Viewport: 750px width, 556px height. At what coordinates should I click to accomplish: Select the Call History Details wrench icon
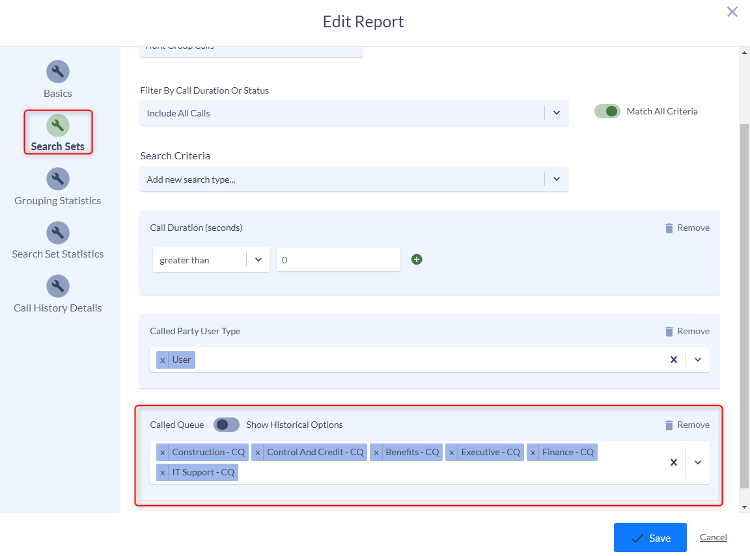point(57,286)
